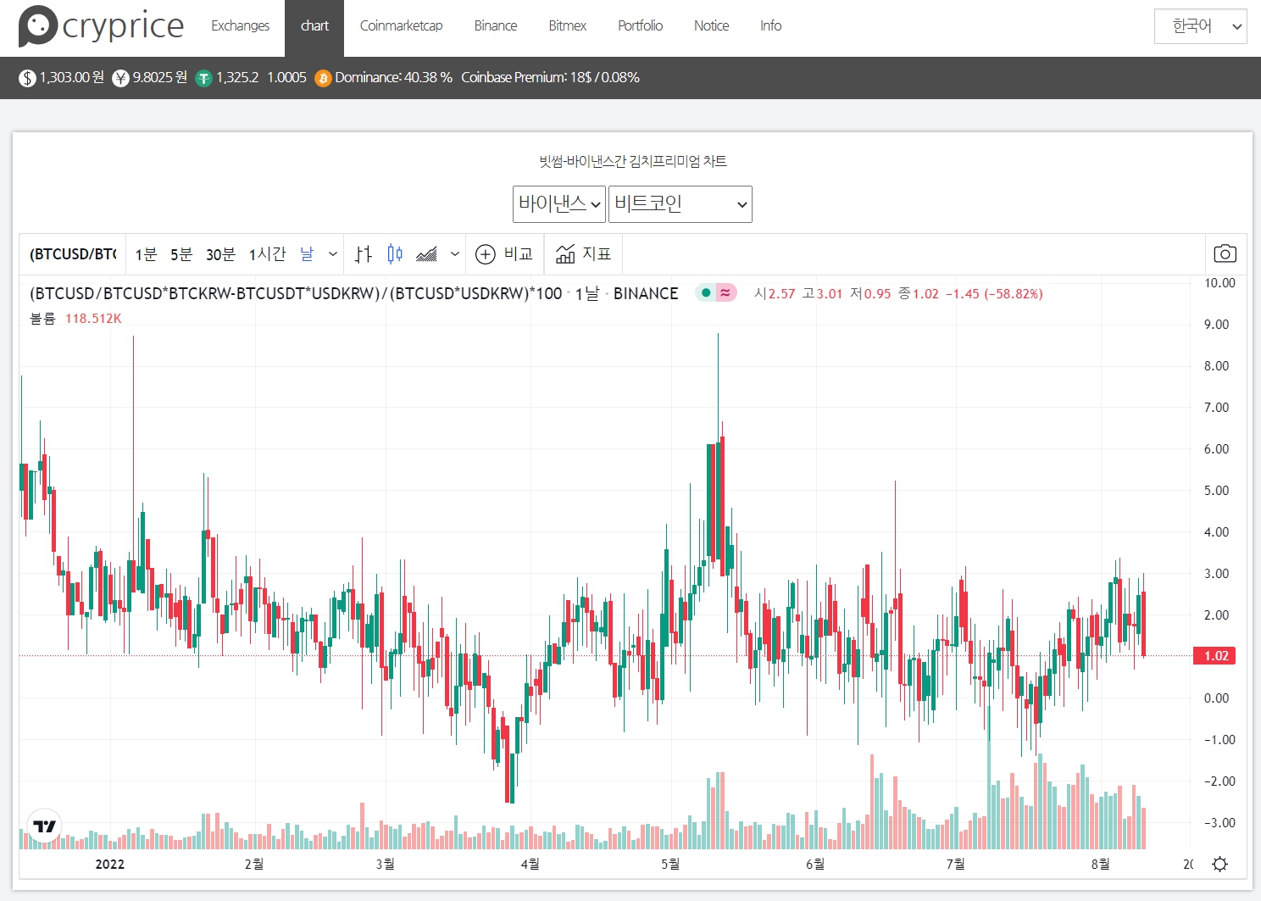Viewport: 1261px width, 901px height.
Task: Switch to area chart style
Action: click(x=427, y=254)
